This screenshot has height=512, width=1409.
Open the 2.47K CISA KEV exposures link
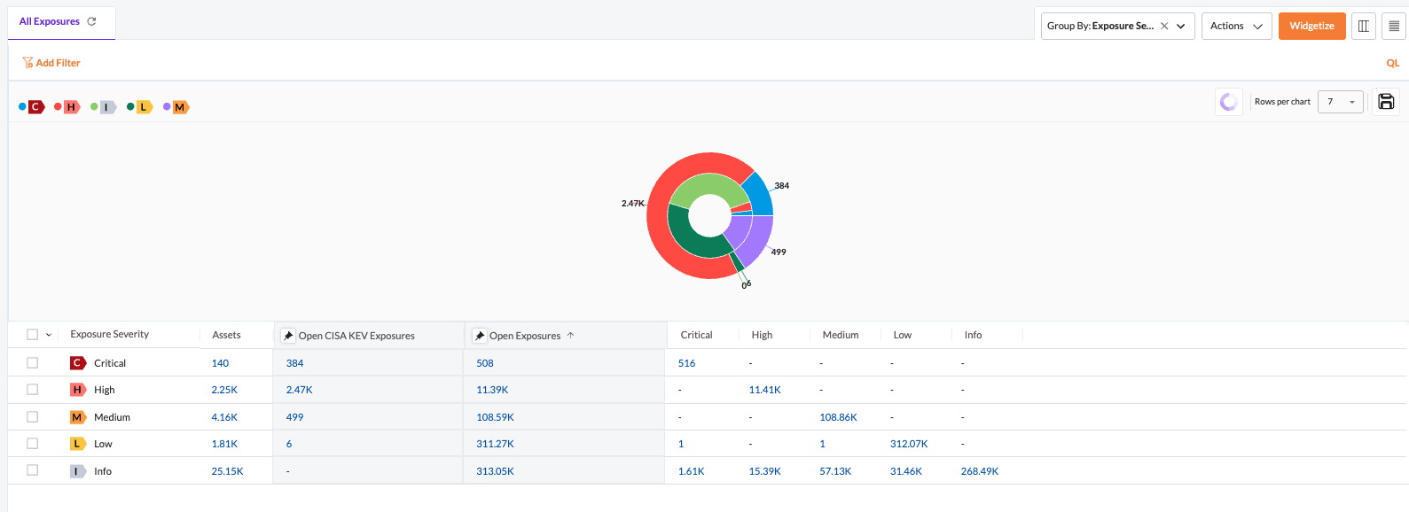[299, 390]
